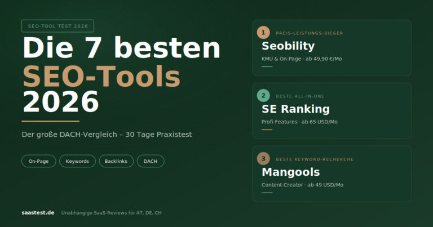Select the Keywords tag pill
Screen dimensions: 433x227
[77, 161]
